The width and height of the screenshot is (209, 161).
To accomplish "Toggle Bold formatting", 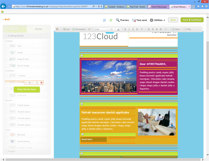I will [x=125, y=29].
